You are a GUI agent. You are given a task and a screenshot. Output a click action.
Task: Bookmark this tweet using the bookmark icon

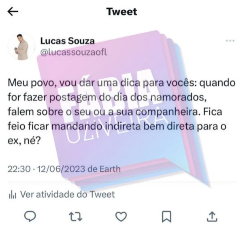166,217
